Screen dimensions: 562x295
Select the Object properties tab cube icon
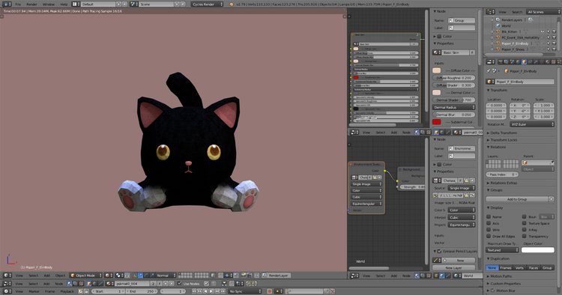(524, 62)
